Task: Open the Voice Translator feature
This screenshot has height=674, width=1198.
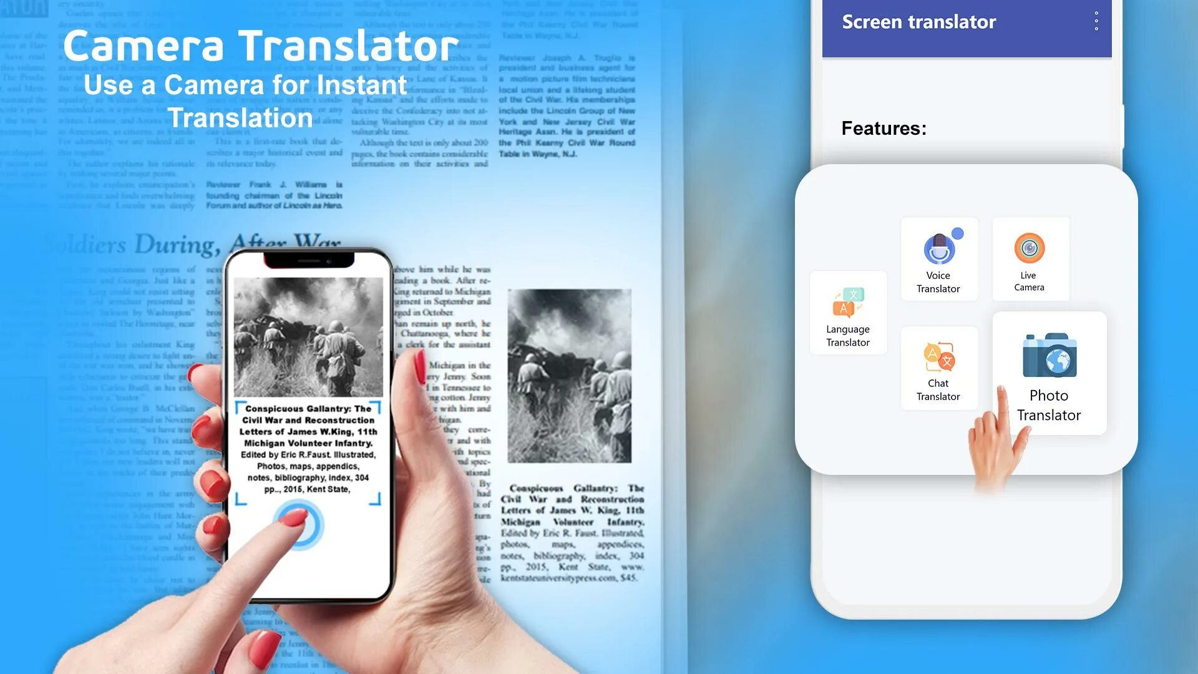Action: tap(938, 258)
